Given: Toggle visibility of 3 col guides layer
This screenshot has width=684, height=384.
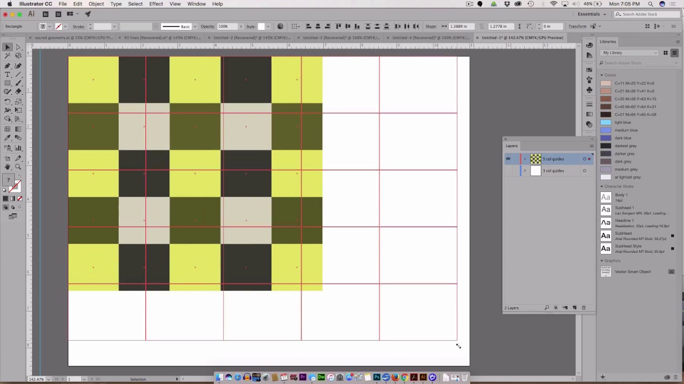Looking at the screenshot, I should [508, 171].
